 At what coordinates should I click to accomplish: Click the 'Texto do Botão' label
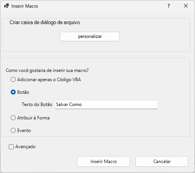coord(37,104)
